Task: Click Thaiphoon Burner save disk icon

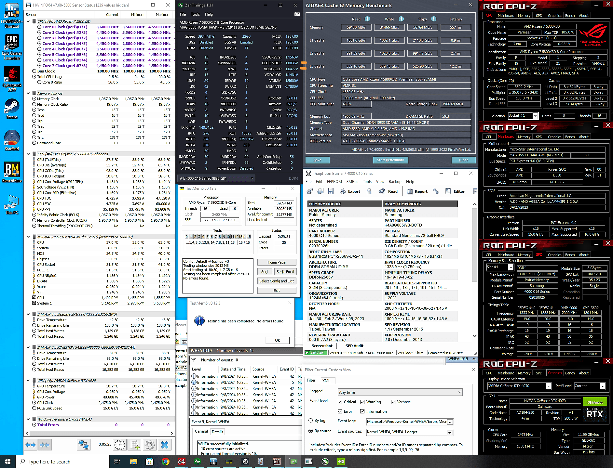Action: [x=331, y=191]
